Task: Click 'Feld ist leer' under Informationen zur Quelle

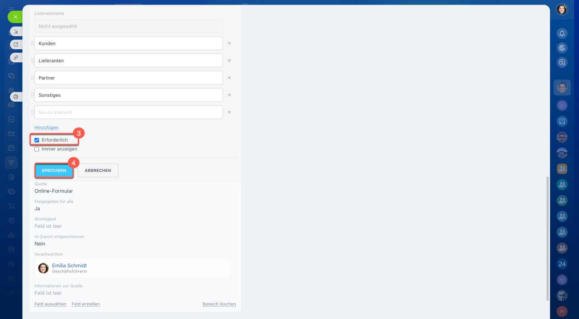Action: [x=48, y=293]
